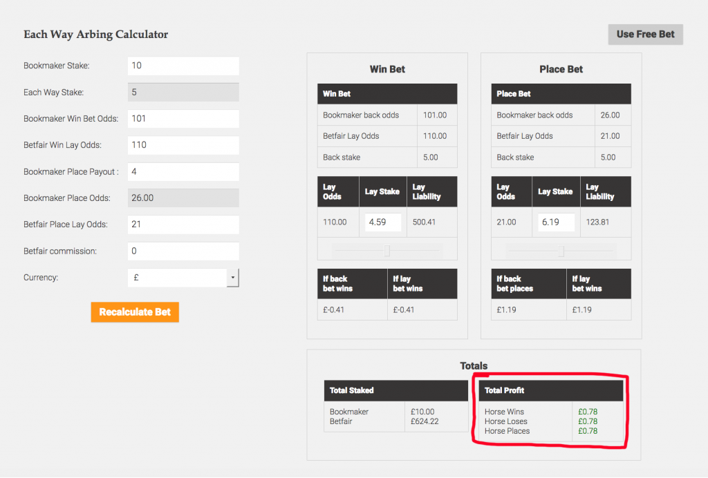Select the greyed Each Way Stake field
Image resolution: width=708 pixels, height=478 pixels.
click(183, 93)
